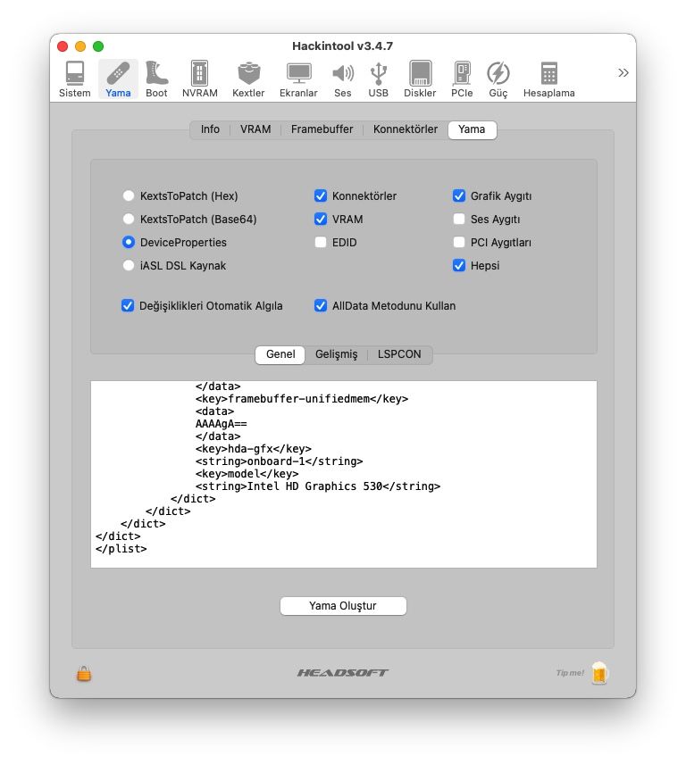Open the Hesaplama calculator section
686x764 pixels.
(x=549, y=79)
